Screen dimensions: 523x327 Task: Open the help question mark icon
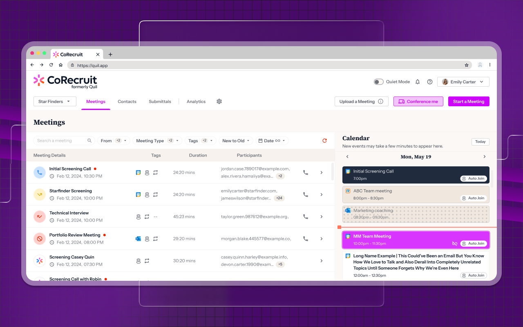click(x=430, y=82)
